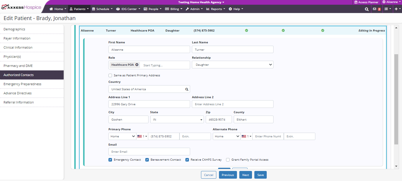This screenshot has height=181, width=402.
Task: Check Same as Patient Primary Address
Action: (110, 75)
